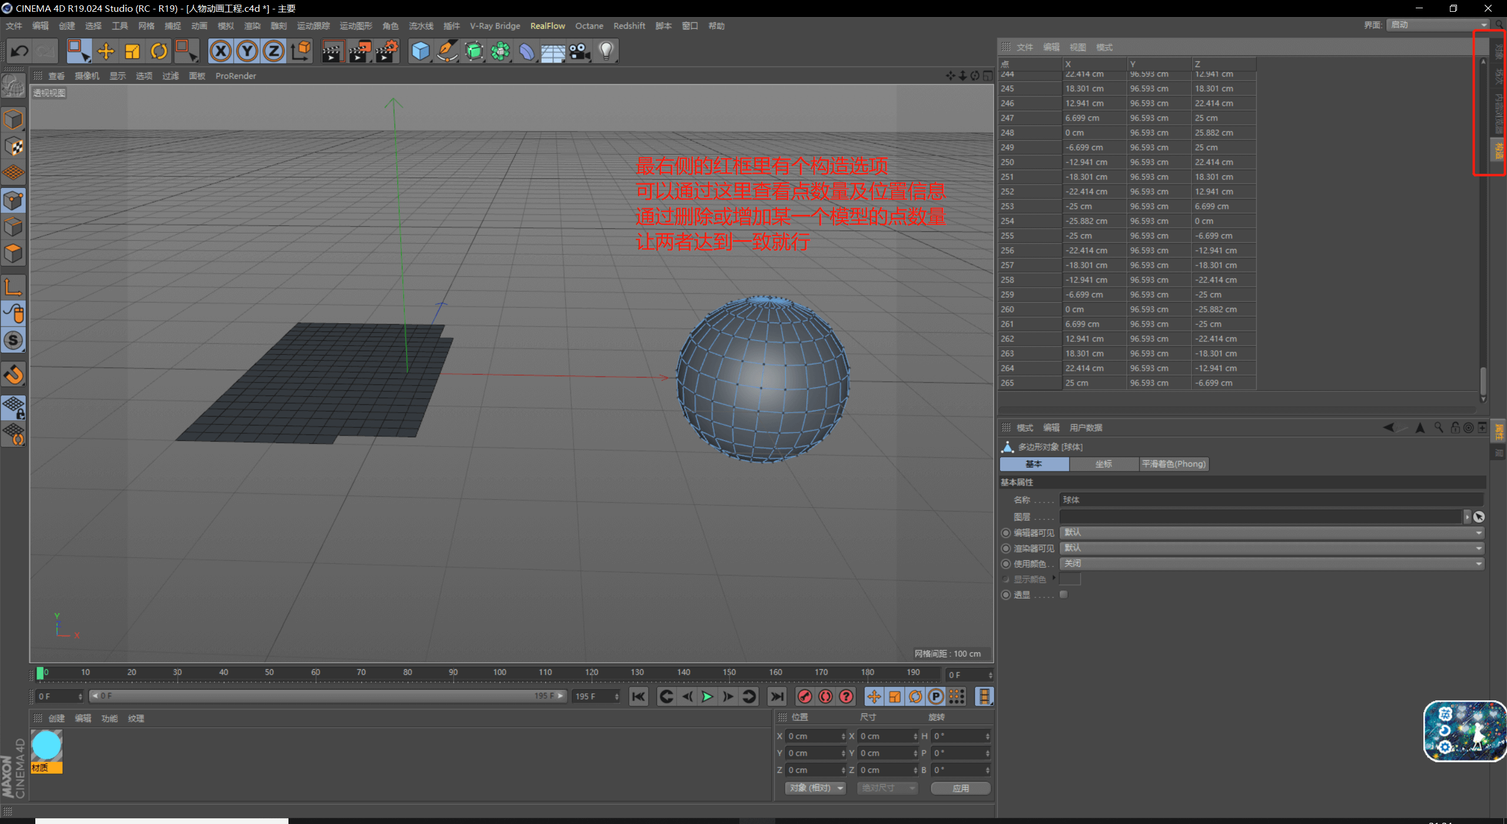This screenshot has height=824, width=1507.
Task: Play the animation forwards
Action: (x=708, y=697)
